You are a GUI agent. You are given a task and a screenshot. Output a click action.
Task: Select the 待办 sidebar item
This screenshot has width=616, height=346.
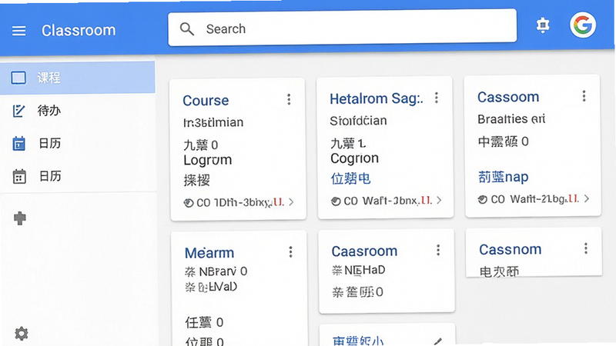tap(78, 111)
